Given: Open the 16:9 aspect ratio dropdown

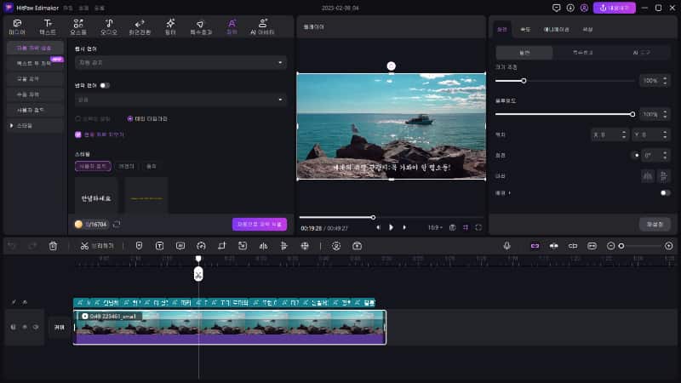Looking at the screenshot, I should point(435,227).
